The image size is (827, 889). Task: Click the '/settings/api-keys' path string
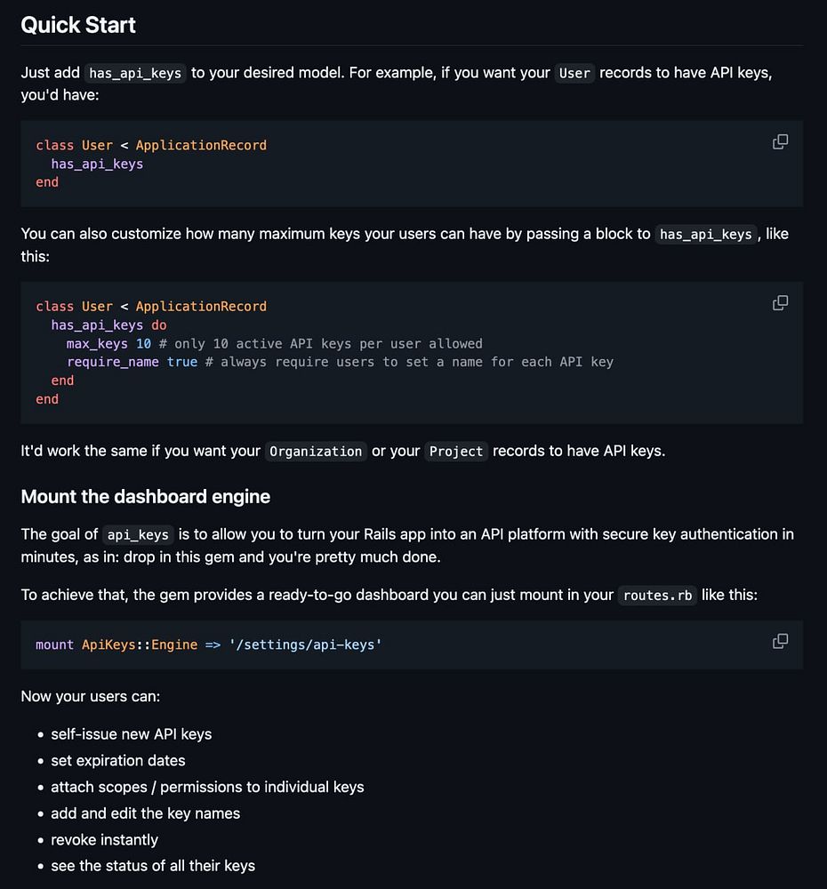305,645
